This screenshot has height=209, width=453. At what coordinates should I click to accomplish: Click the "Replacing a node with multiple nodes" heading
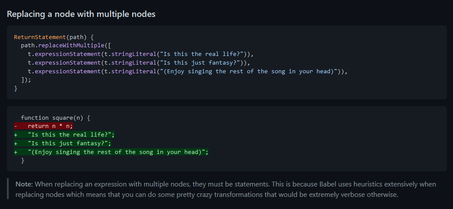click(x=81, y=14)
